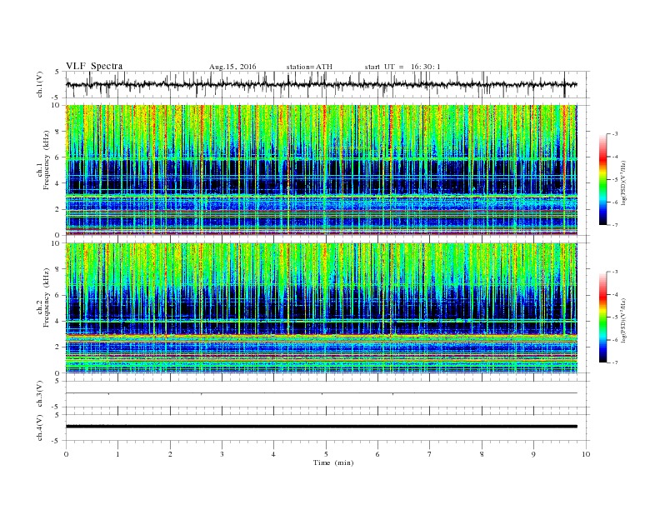Click the ch.1 frequency tick label "4"
This screenshot has width=660, height=510.
point(57,183)
